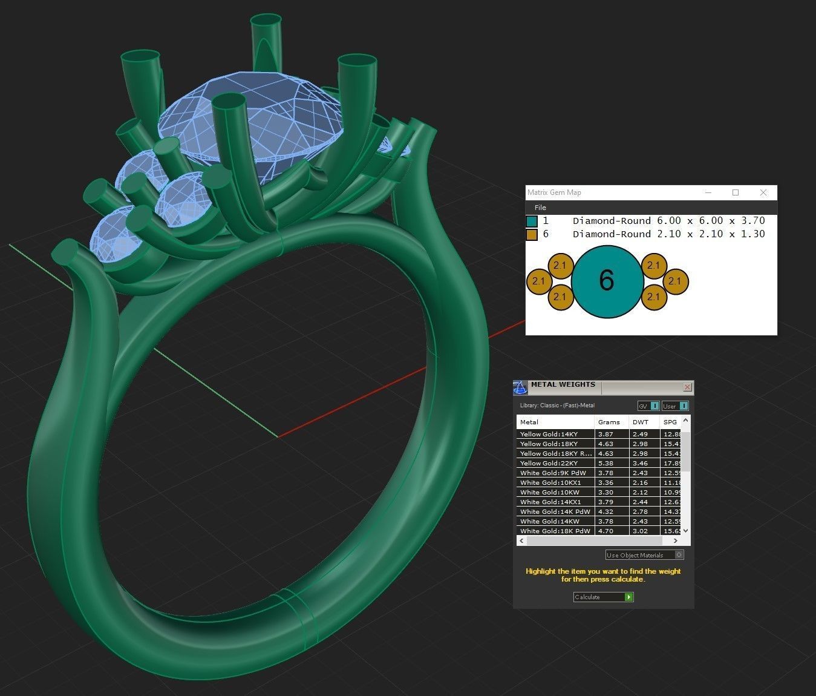Viewport: 816px width, 696px height.
Task: Close the Matrix Gem Map window
Action: point(763,192)
